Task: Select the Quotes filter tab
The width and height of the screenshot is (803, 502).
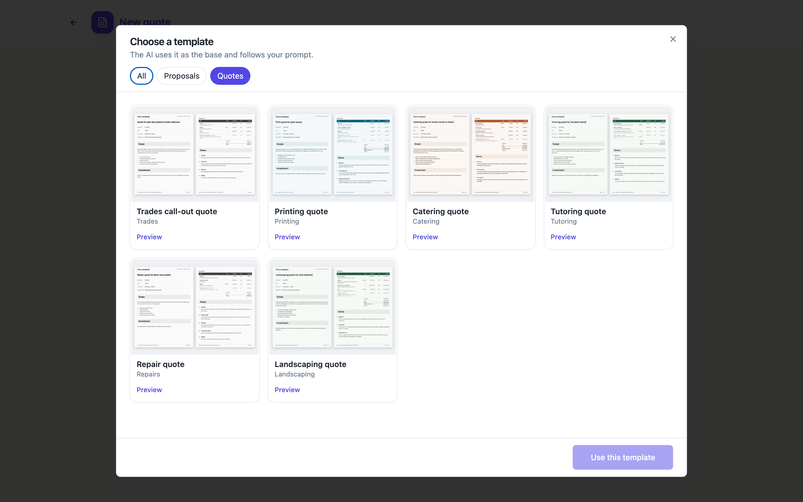Action: (230, 76)
